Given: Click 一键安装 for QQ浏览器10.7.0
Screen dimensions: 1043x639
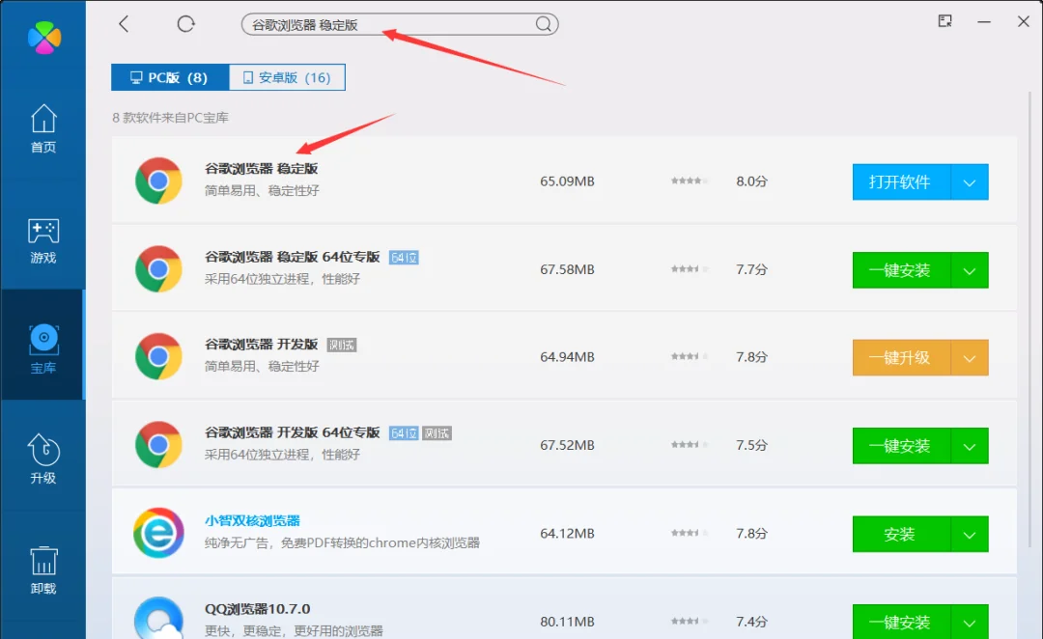Looking at the screenshot, I should [x=901, y=622].
